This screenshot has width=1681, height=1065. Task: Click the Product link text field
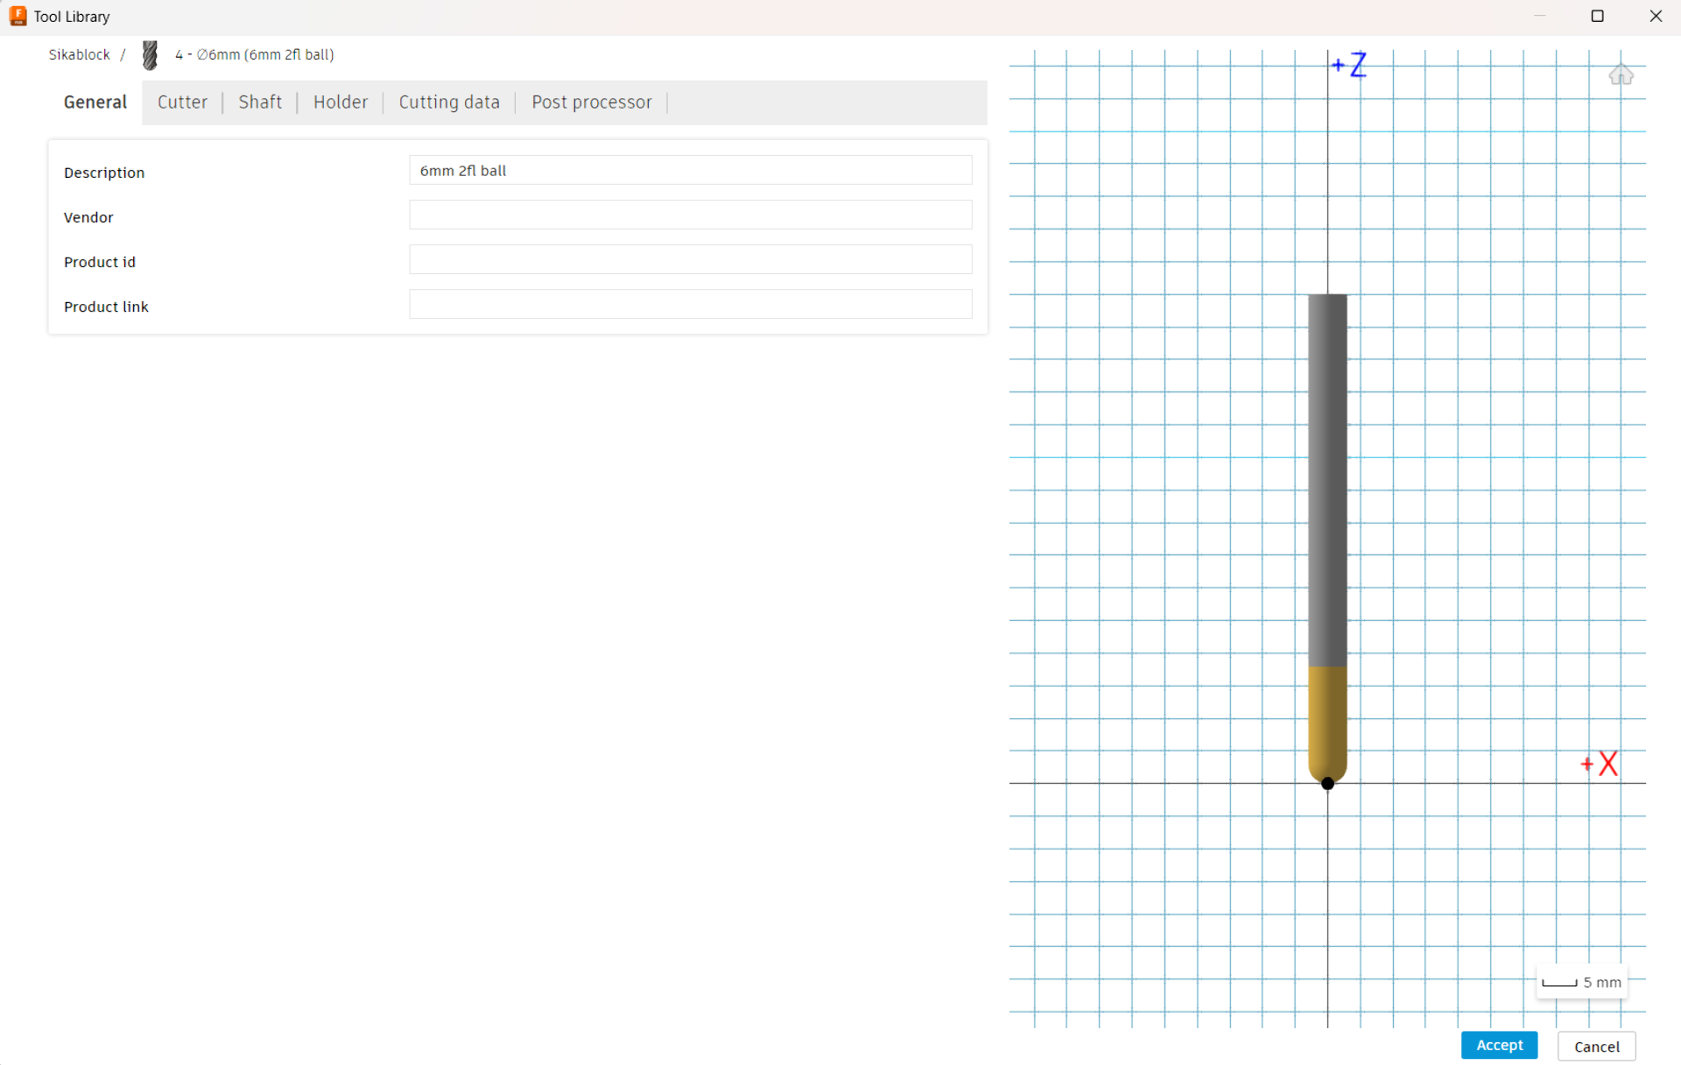click(690, 305)
